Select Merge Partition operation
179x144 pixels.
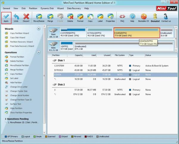click(17, 70)
